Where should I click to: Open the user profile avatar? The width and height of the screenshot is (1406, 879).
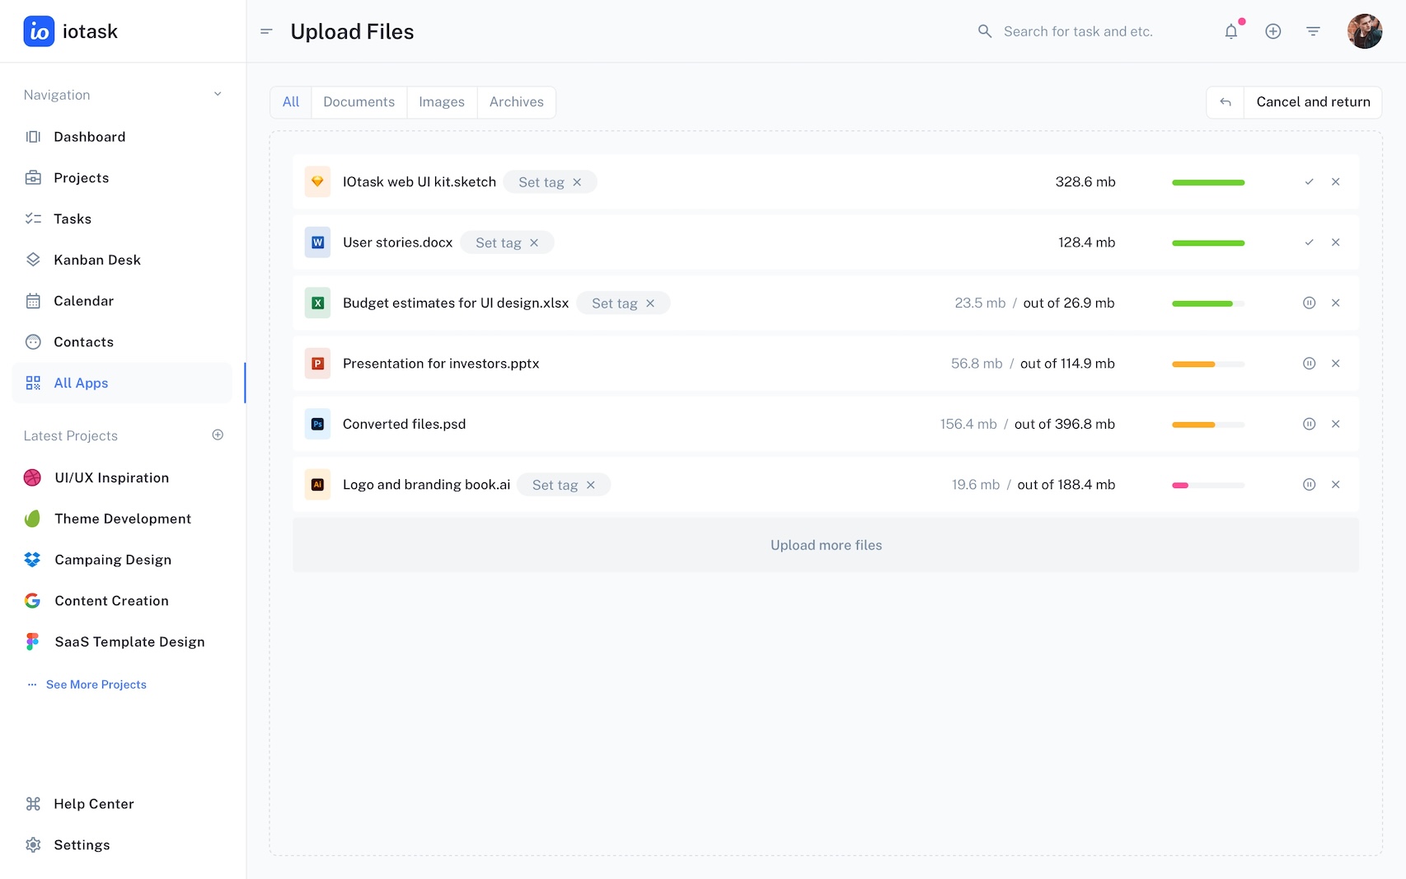click(x=1364, y=31)
